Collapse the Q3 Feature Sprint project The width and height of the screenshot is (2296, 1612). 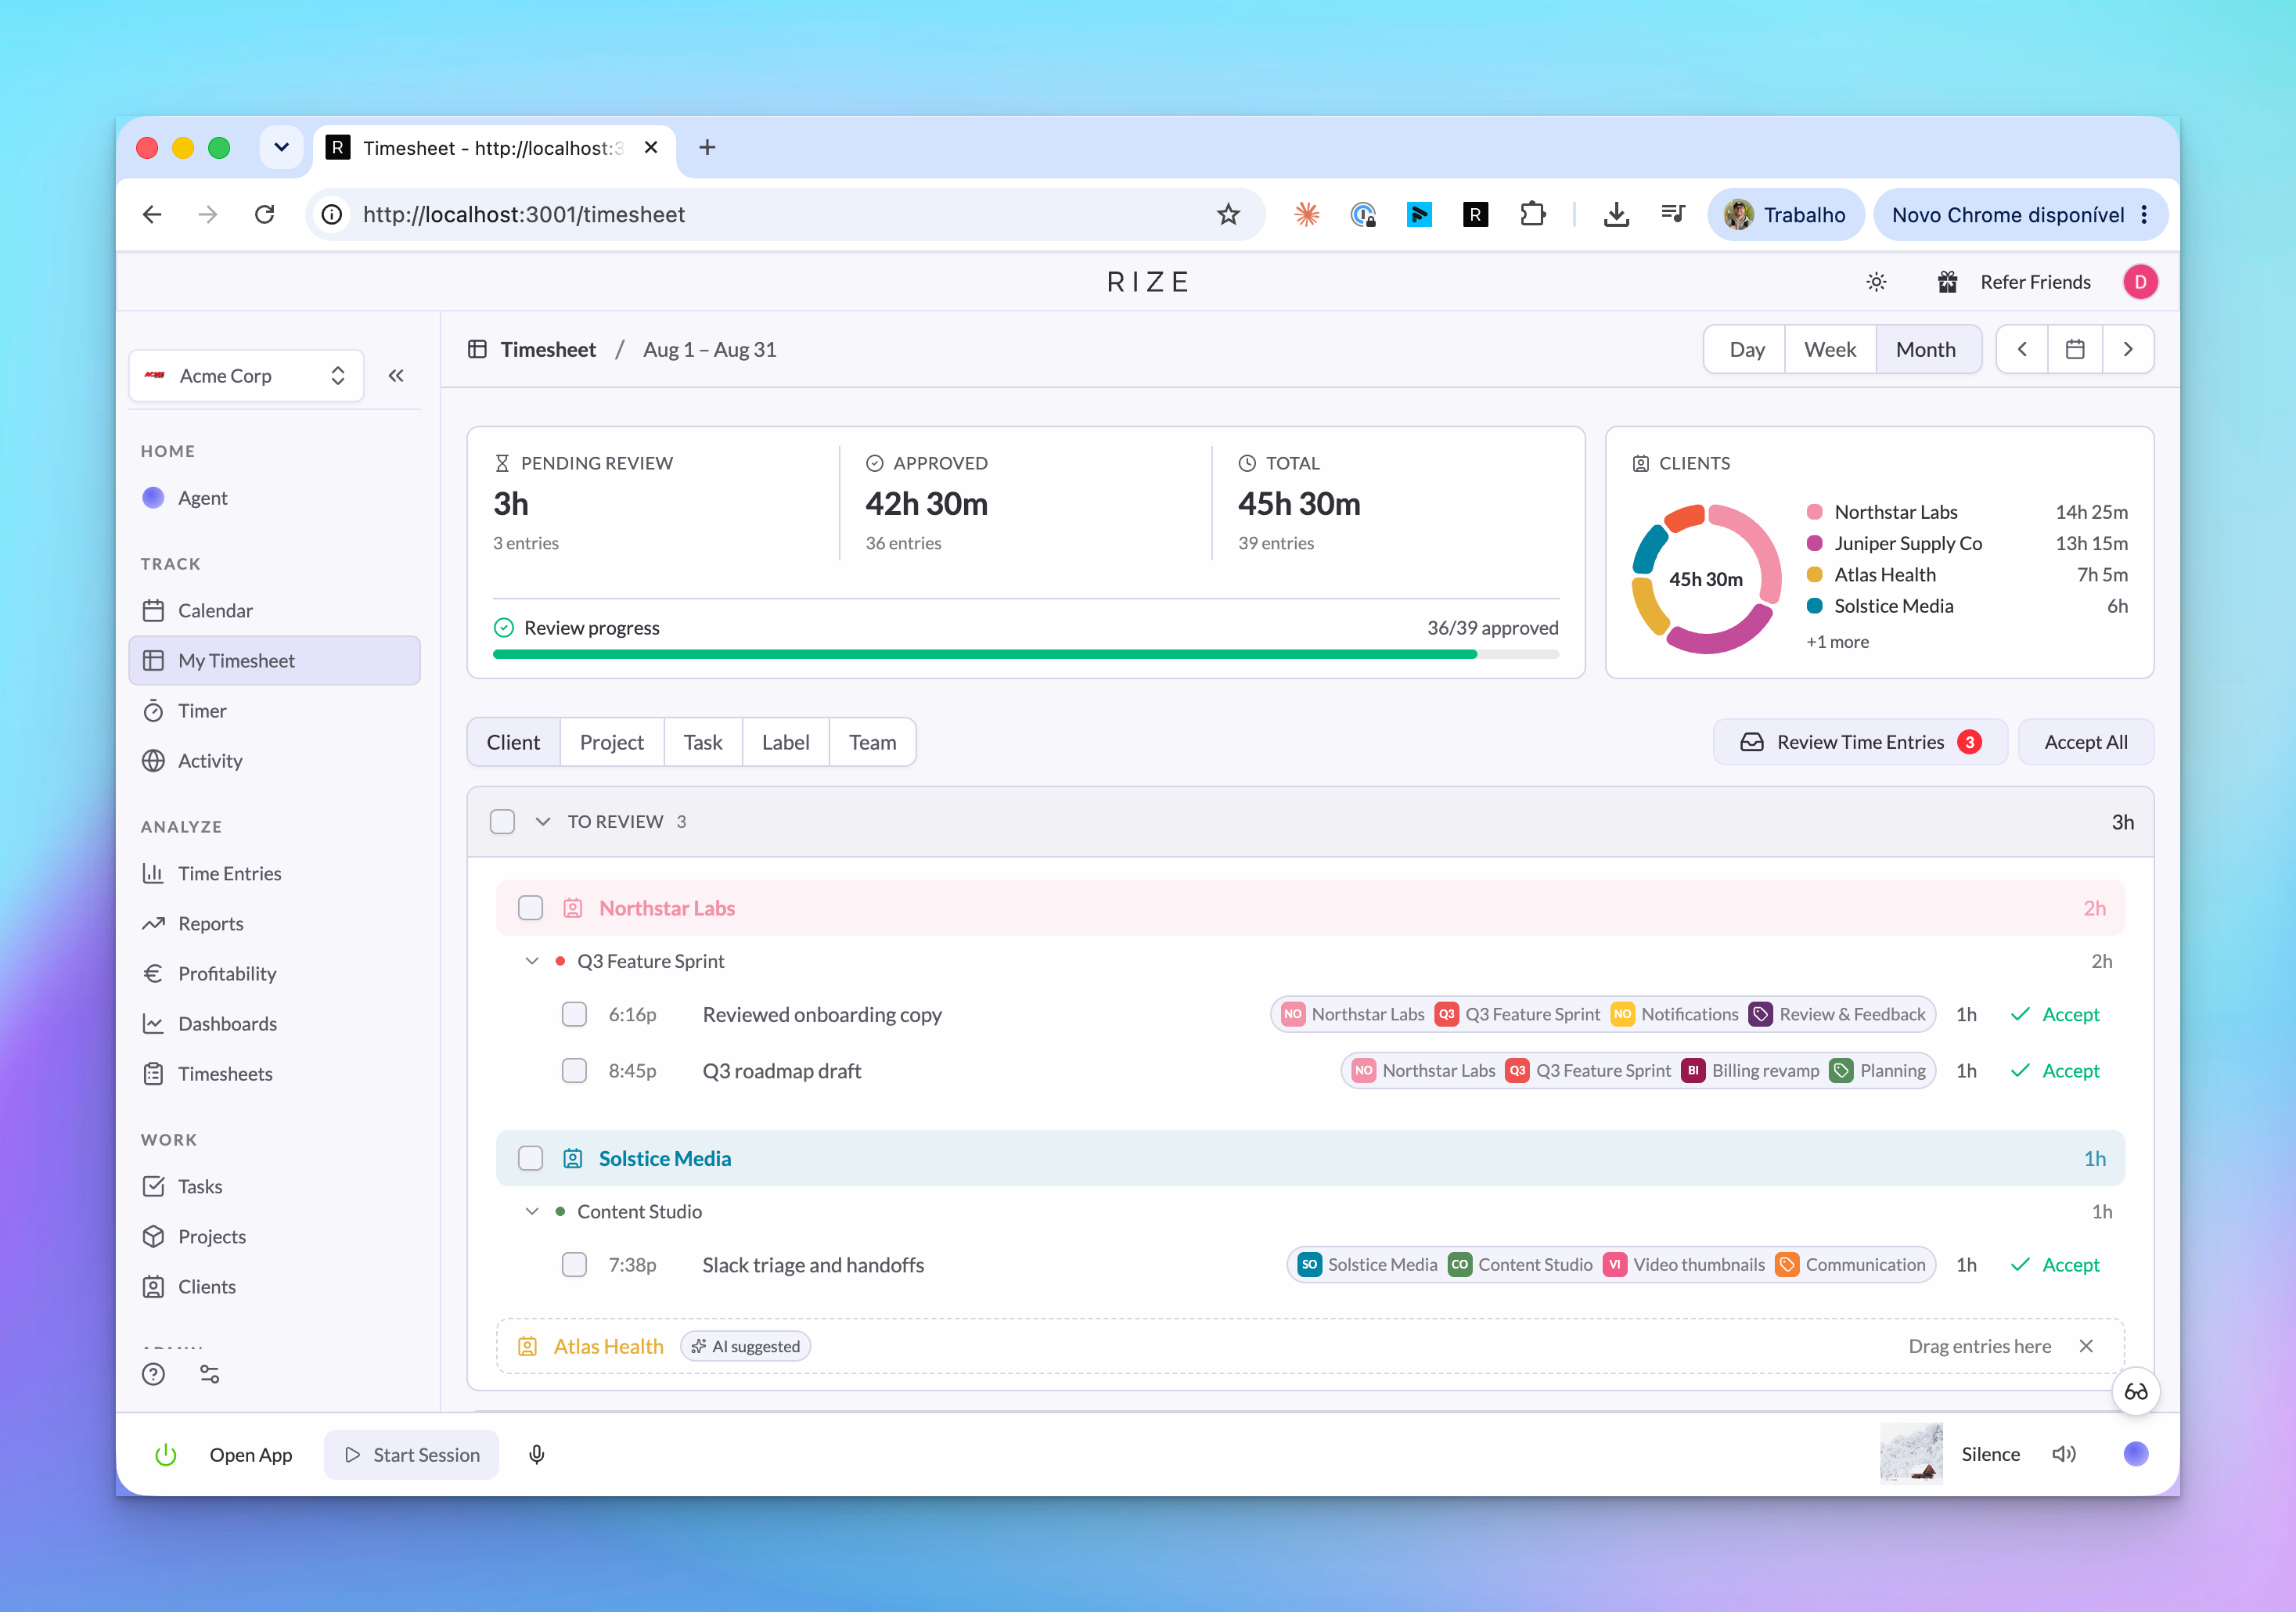pyautogui.click(x=532, y=961)
